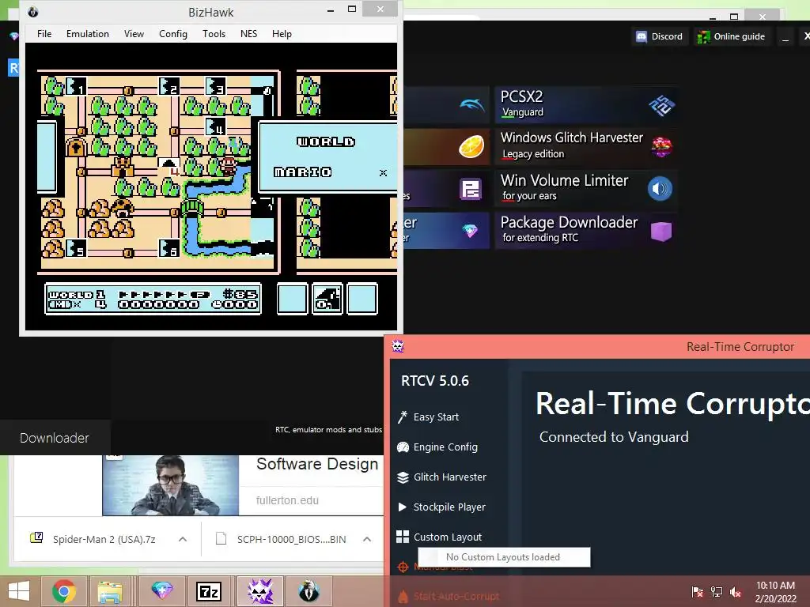Screen dimensions: 810x607
Task: Click the PCSX2 logo icon
Action: click(661, 105)
